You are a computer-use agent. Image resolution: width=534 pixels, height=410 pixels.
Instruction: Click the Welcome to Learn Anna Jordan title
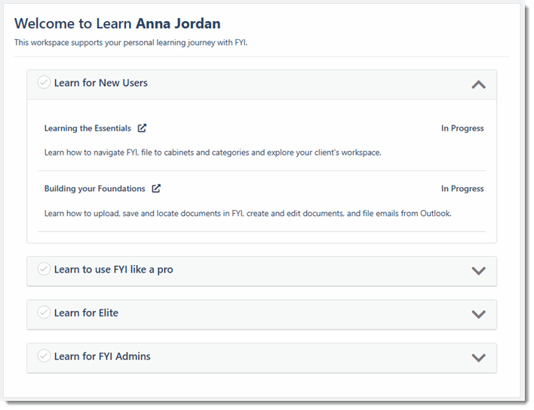click(x=118, y=24)
